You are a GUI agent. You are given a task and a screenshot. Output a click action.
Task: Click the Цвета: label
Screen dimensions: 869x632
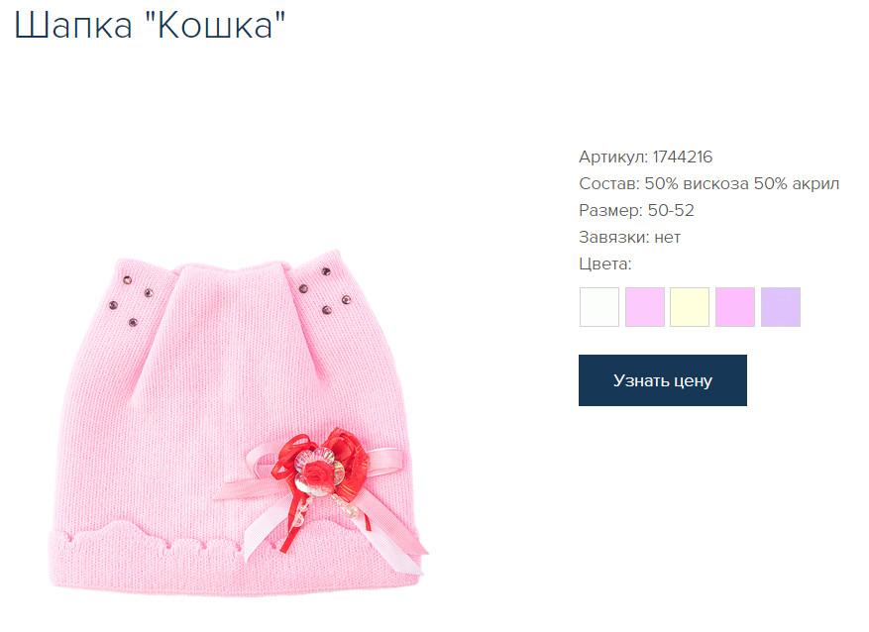click(x=605, y=263)
